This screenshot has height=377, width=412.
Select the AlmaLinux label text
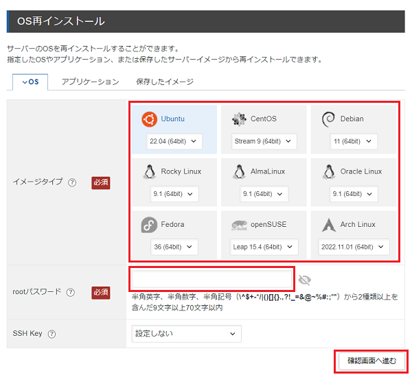tap(268, 171)
